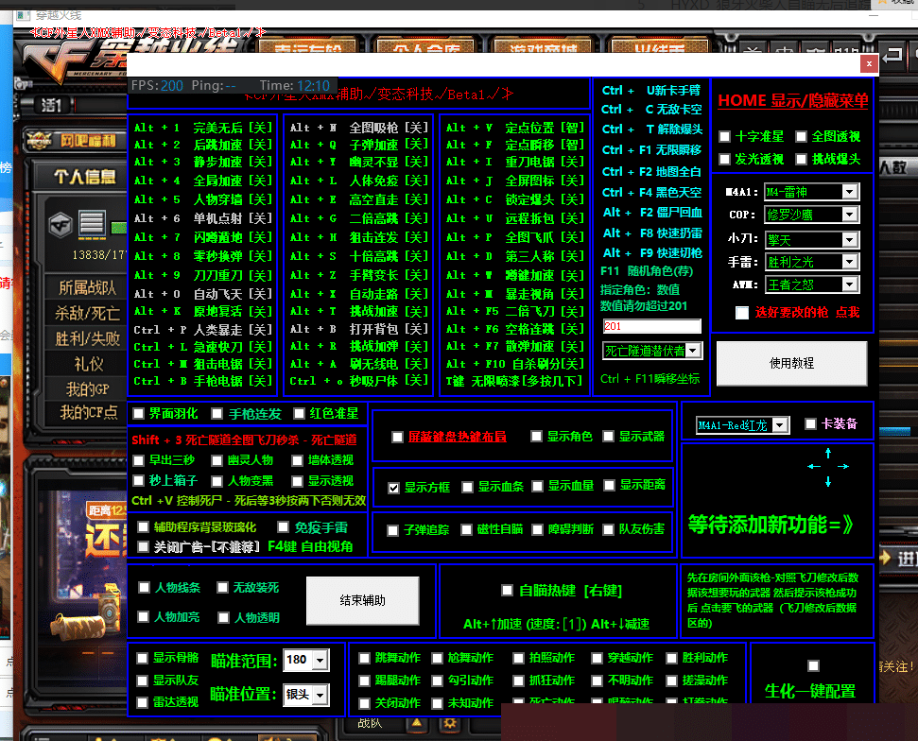Check the 界面羽化 option
Viewport: 918px width, 741px height.
coord(139,414)
